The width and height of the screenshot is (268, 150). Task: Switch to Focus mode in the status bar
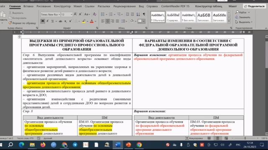pyautogui.click(x=194, y=138)
